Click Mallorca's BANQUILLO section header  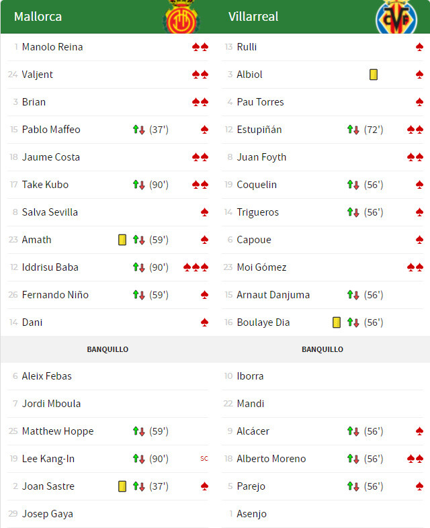click(107, 349)
